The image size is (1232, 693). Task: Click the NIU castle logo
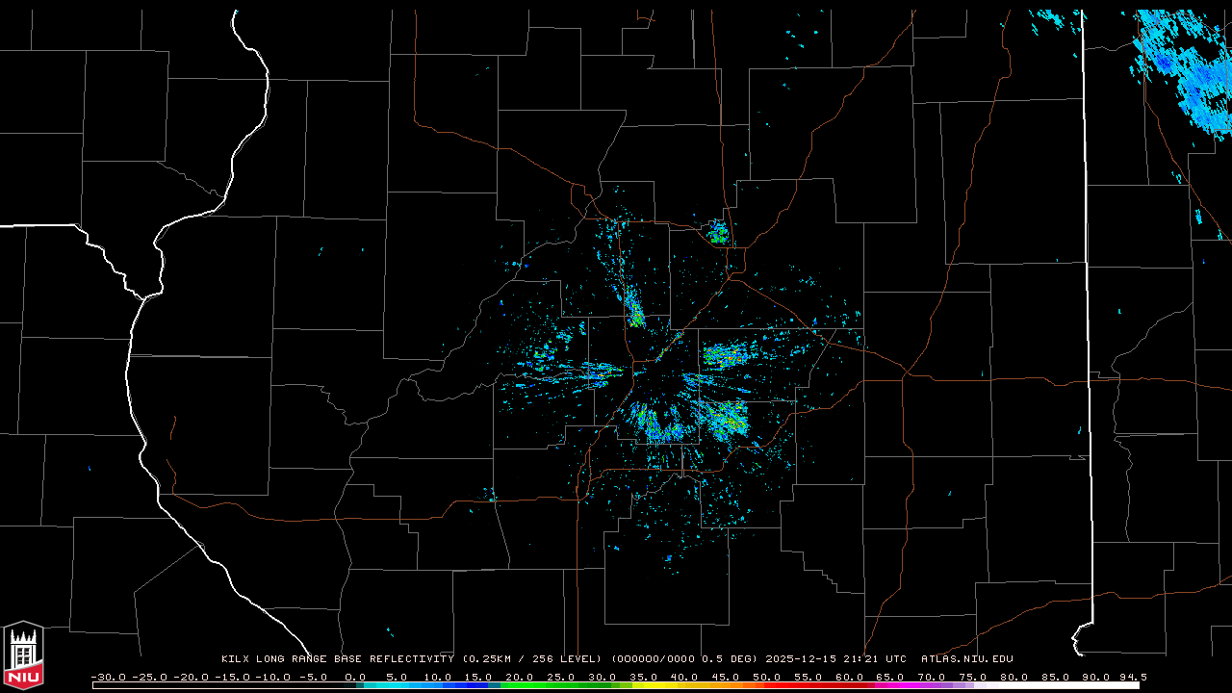tap(23, 654)
